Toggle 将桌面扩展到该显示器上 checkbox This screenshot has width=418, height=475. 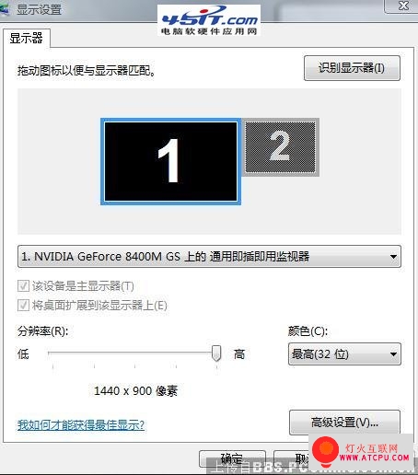[23, 305]
